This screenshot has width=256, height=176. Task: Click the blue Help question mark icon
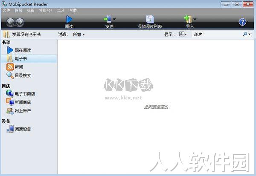pos(242,22)
